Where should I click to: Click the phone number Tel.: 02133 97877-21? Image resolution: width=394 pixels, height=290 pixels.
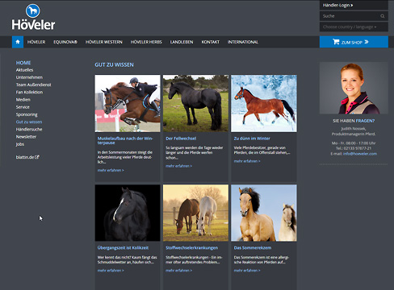click(x=354, y=148)
